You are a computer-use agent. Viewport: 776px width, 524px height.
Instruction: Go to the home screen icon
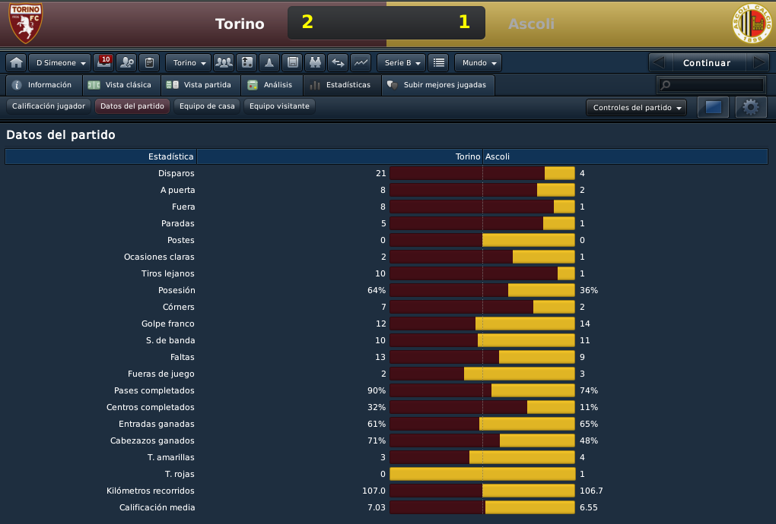(16, 63)
